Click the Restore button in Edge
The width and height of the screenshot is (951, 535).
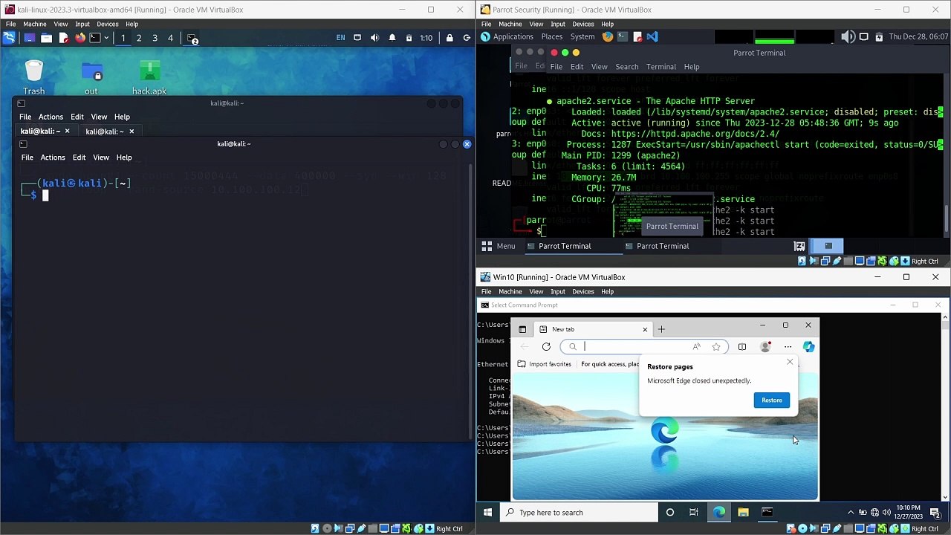772,401
